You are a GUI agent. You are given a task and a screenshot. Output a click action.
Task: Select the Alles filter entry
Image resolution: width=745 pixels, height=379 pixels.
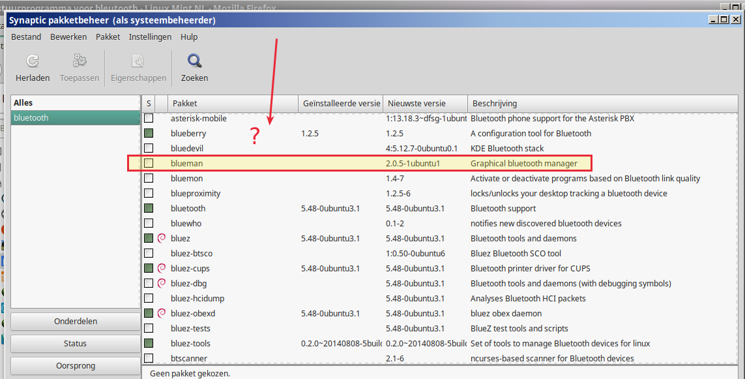click(x=75, y=102)
